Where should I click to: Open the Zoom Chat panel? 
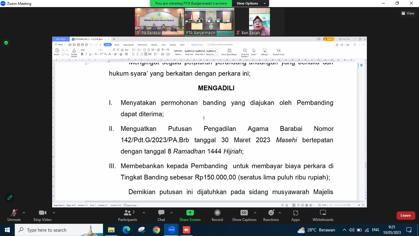[x=161, y=213]
